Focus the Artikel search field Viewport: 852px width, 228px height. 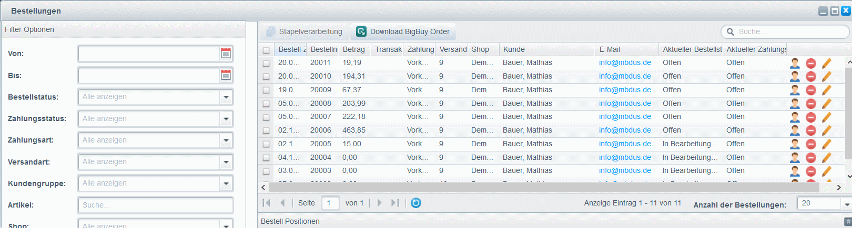click(x=155, y=205)
